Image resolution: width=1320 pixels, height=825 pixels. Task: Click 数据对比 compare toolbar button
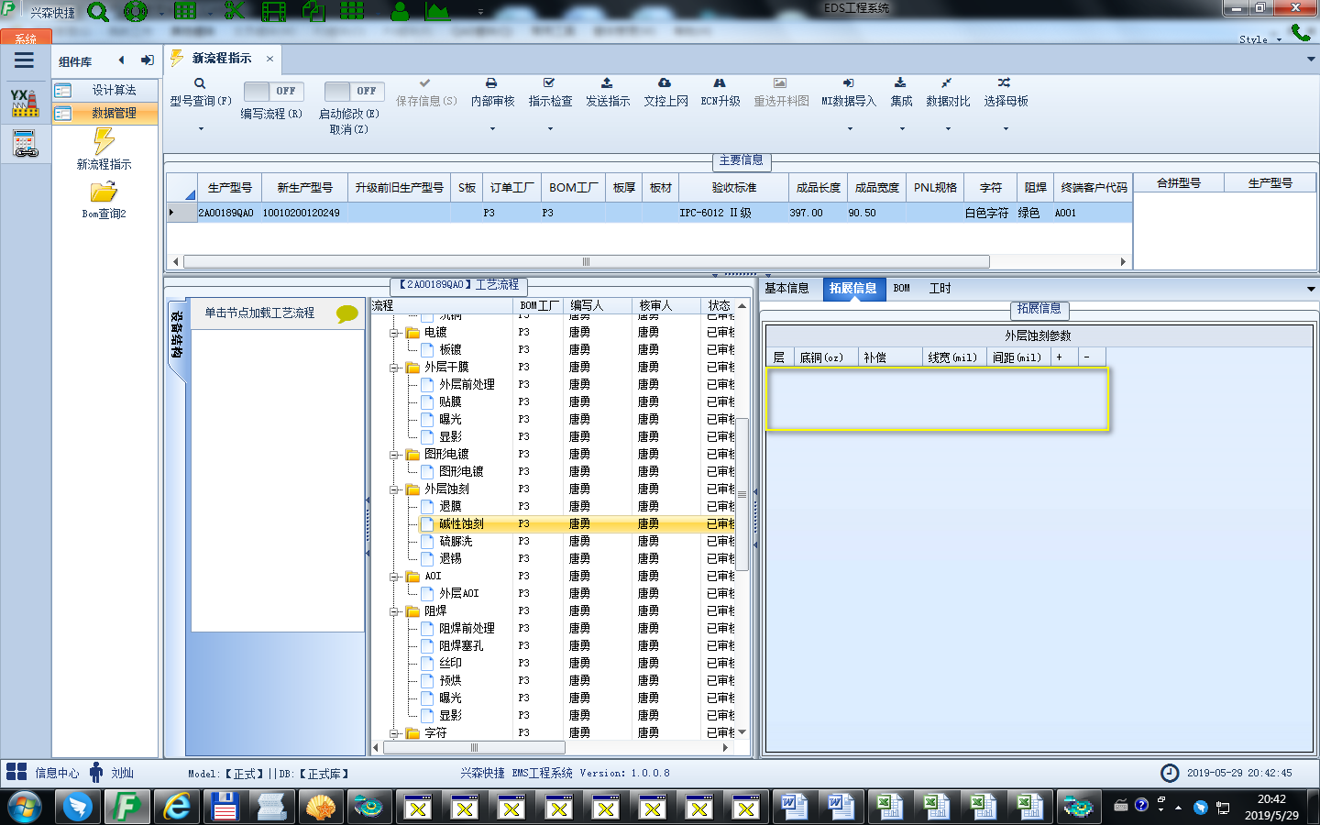pyautogui.click(x=948, y=93)
